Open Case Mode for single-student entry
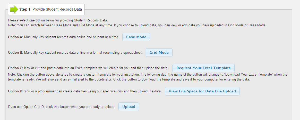300x120 pixels. click(136, 37)
